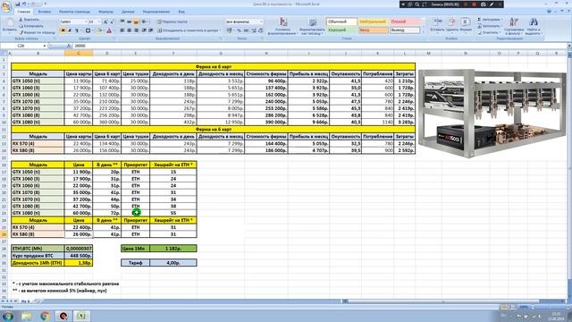Screen dimensions: 572x322
Task: Switch to the Формулы tab
Action: [x=105, y=12]
